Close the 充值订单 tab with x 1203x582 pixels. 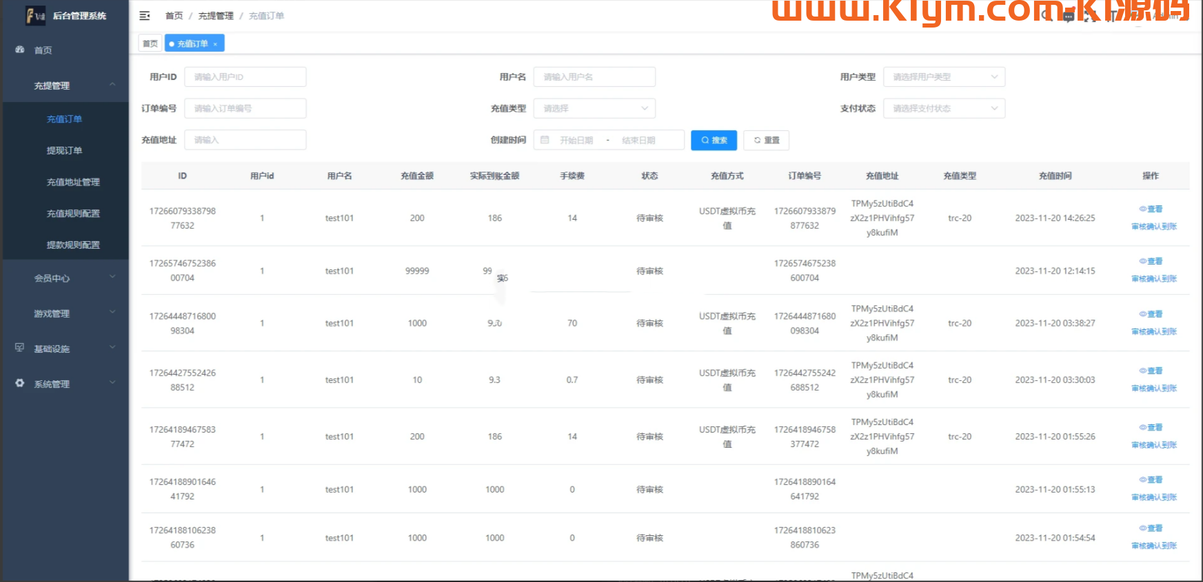pyautogui.click(x=215, y=44)
